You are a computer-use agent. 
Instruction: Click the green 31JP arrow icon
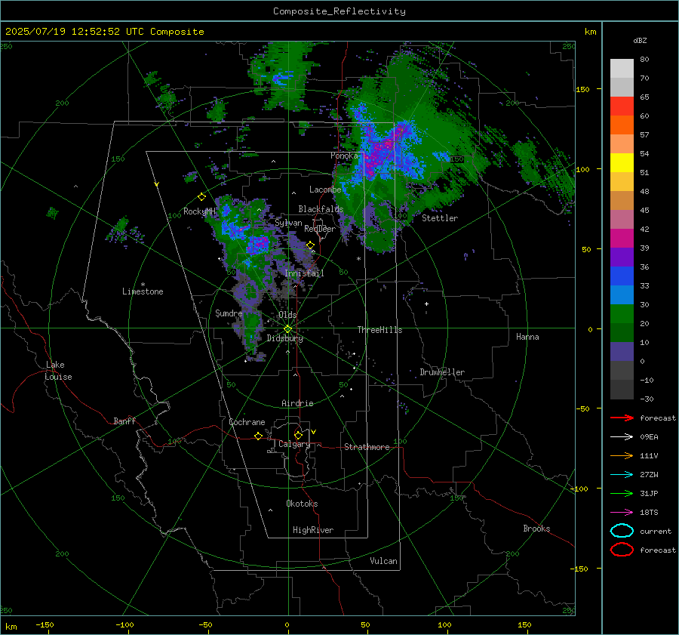click(x=622, y=493)
